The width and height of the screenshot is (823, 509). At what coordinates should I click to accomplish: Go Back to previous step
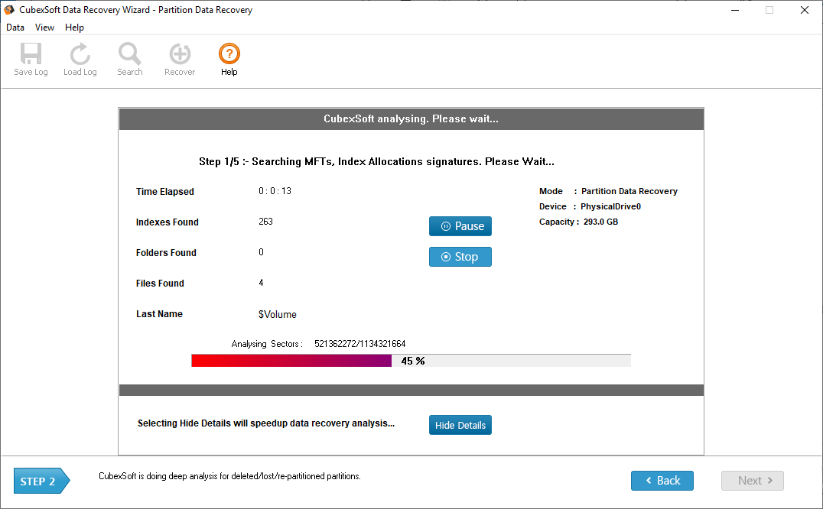point(662,481)
